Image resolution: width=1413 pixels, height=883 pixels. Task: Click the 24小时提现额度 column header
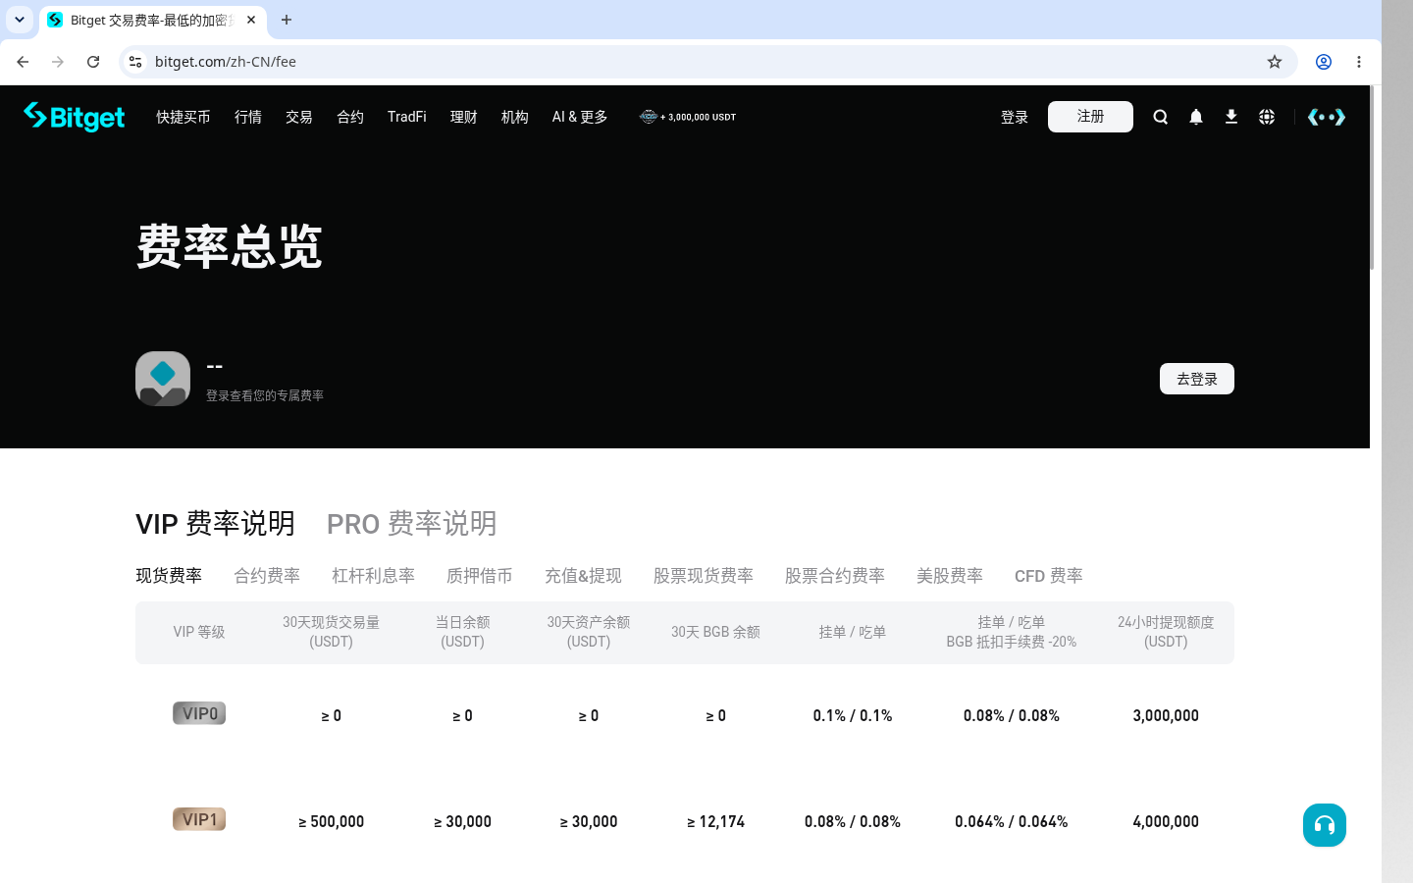coord(1166,632)
